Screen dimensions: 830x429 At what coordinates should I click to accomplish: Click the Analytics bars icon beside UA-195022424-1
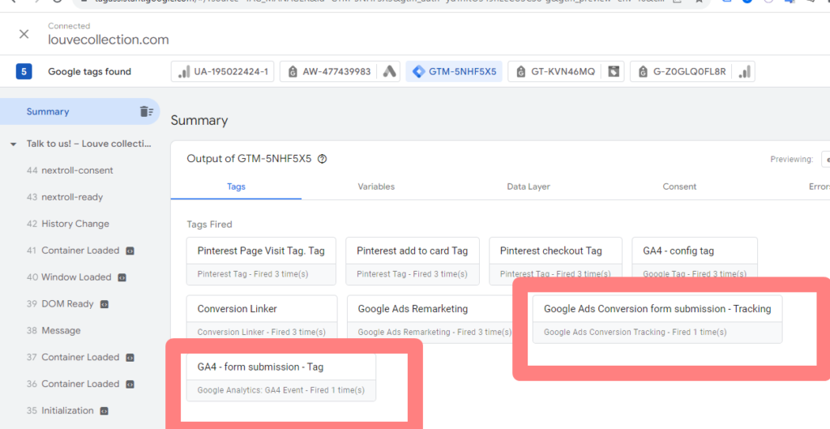coord(184,71)
